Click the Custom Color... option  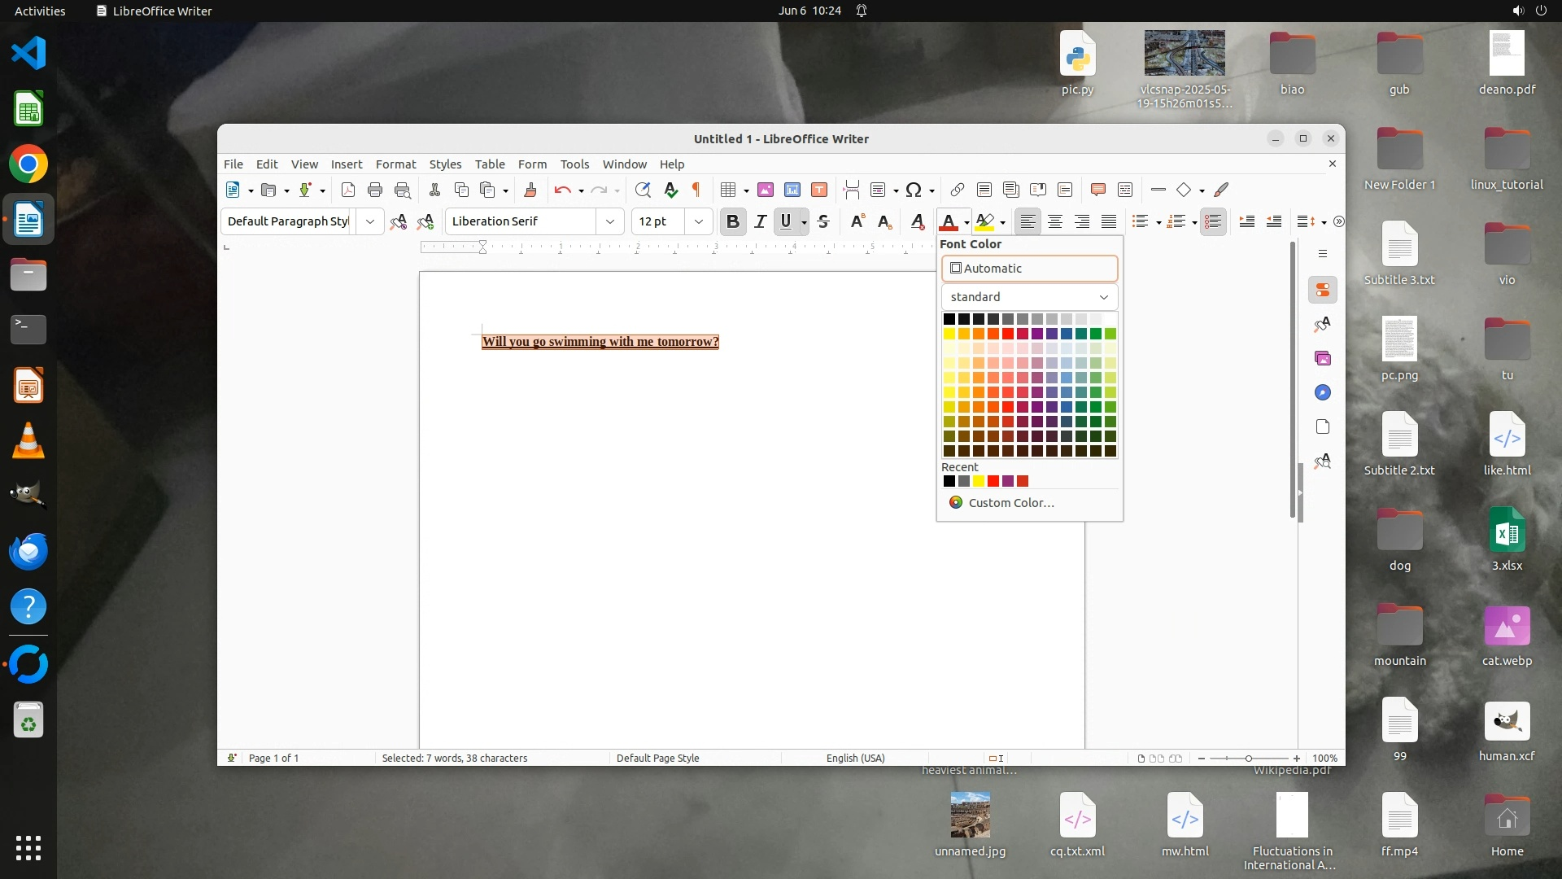click(1010, 503)
